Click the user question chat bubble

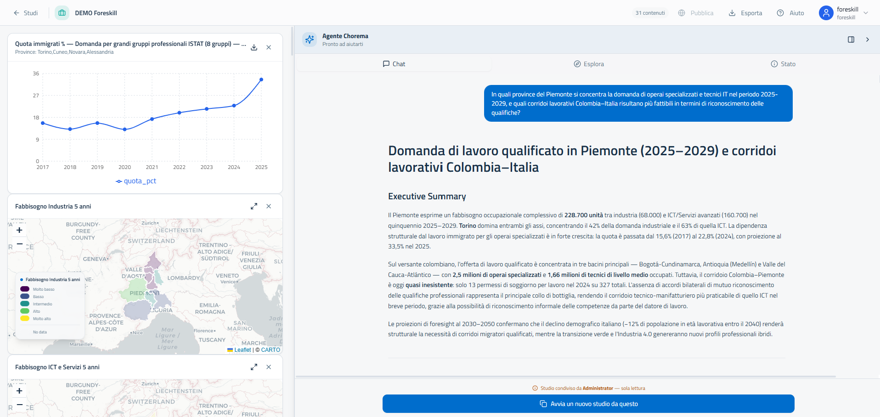(638, 103)
